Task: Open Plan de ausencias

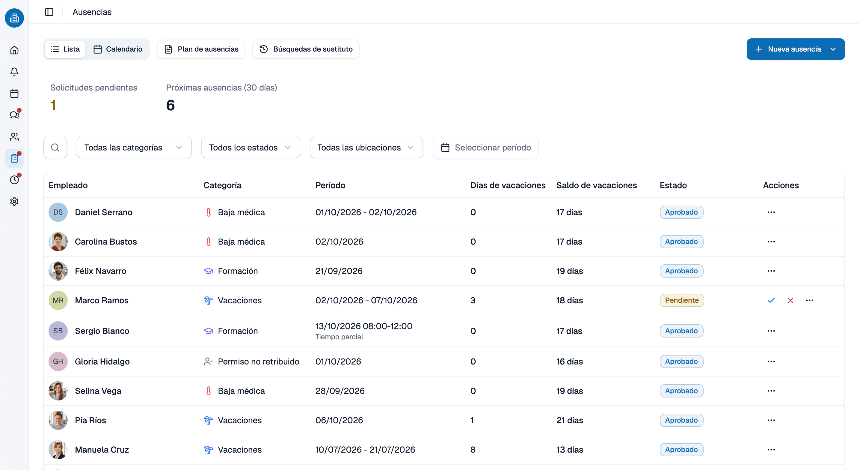Action: [201, 49]
